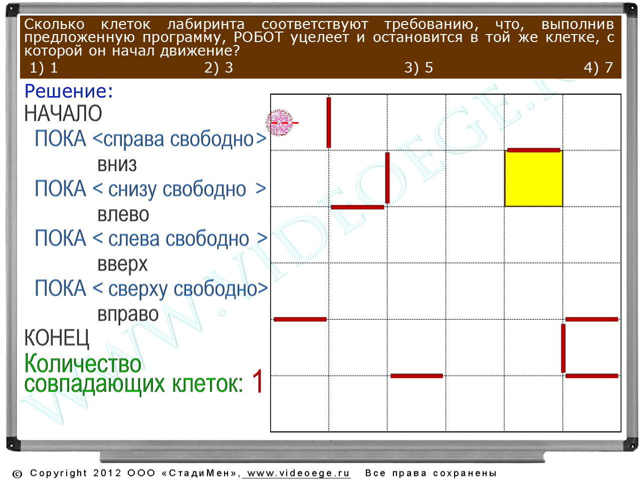Click the question text about РОБОТ
Viewport: 641px width, 480px height.
[x=319, y=37]
